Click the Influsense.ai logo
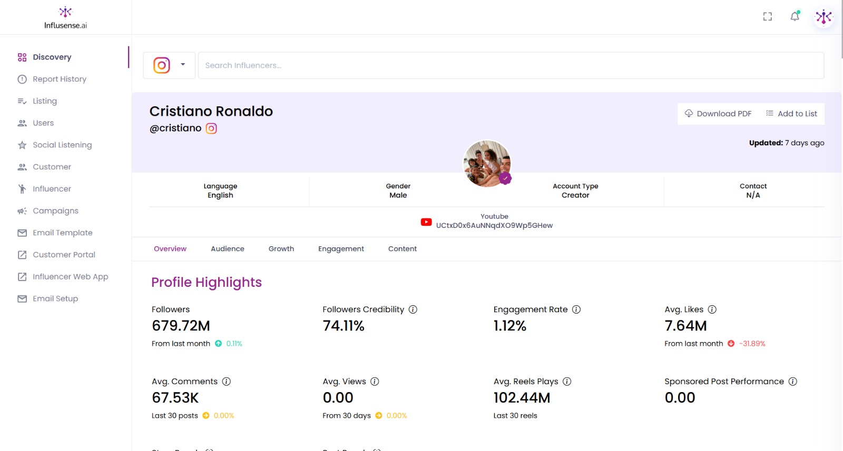This screenshot has width=843, height=451. pos(65,17)
